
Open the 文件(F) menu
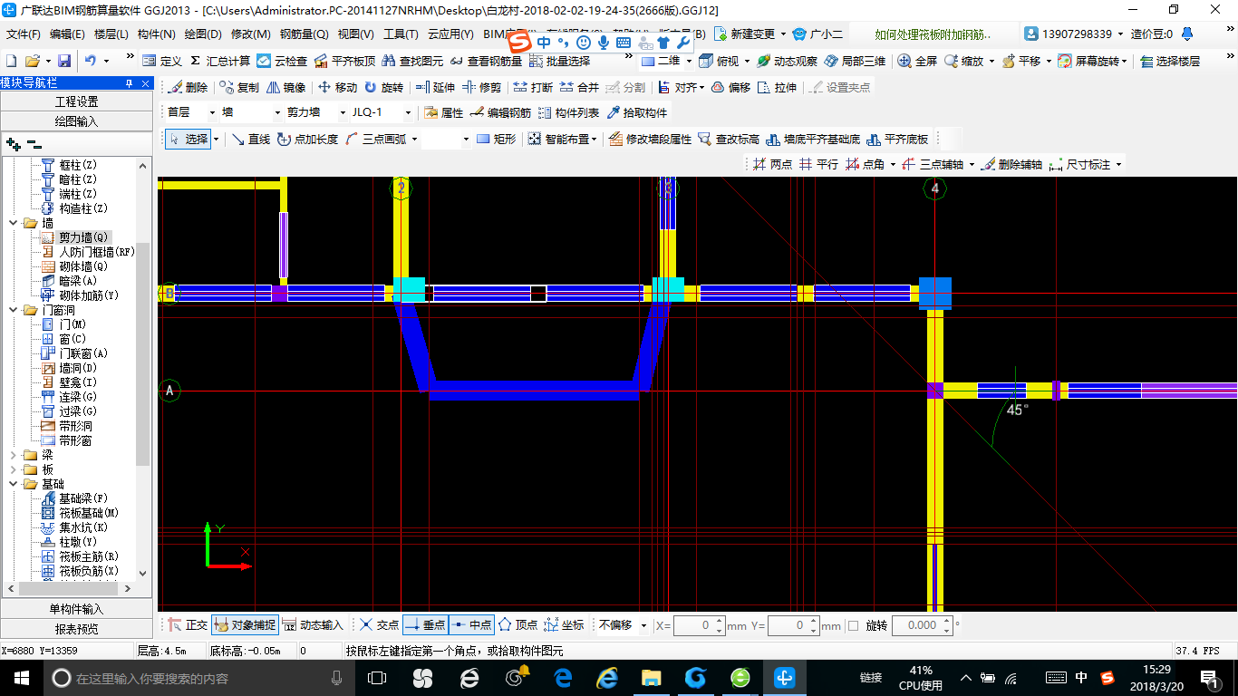click(24, 34)
